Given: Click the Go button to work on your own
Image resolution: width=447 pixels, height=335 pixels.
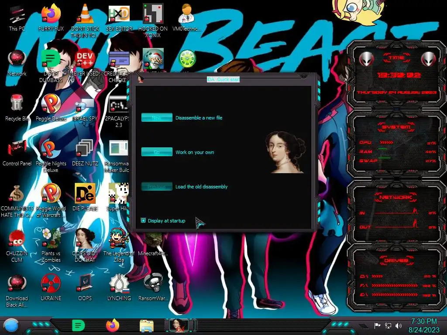Looking at the screenshot, I should coord(157,152).
